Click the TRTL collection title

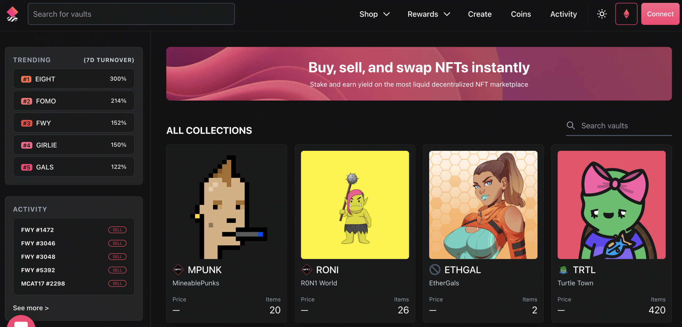click(584, 270)
